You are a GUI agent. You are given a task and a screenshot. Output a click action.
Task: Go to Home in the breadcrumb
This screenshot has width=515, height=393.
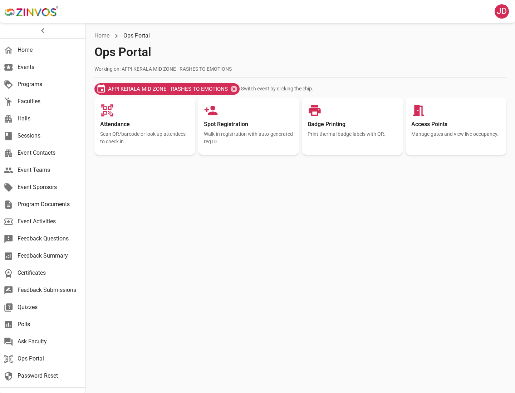(102, 36)
